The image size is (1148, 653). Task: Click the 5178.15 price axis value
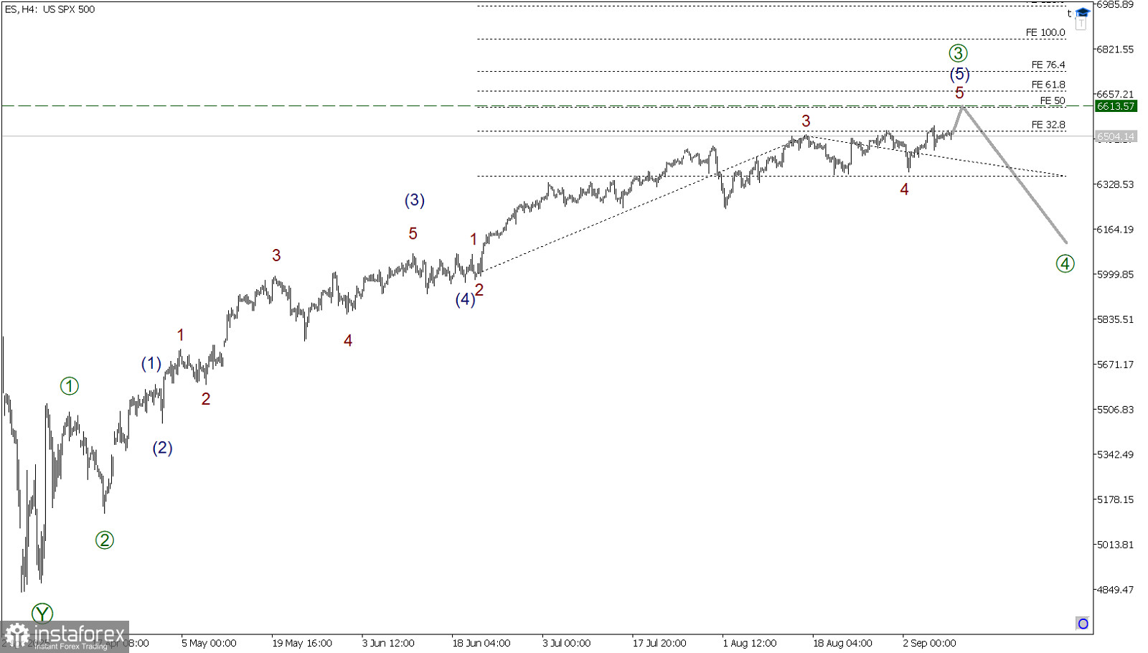pos(1115,499)
